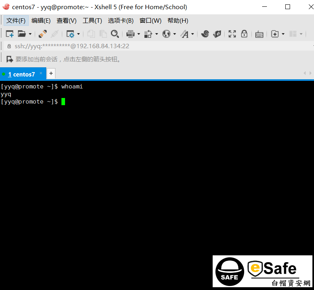
Task: Click the Disconnect icon
Action: click(x=55, y=34)
